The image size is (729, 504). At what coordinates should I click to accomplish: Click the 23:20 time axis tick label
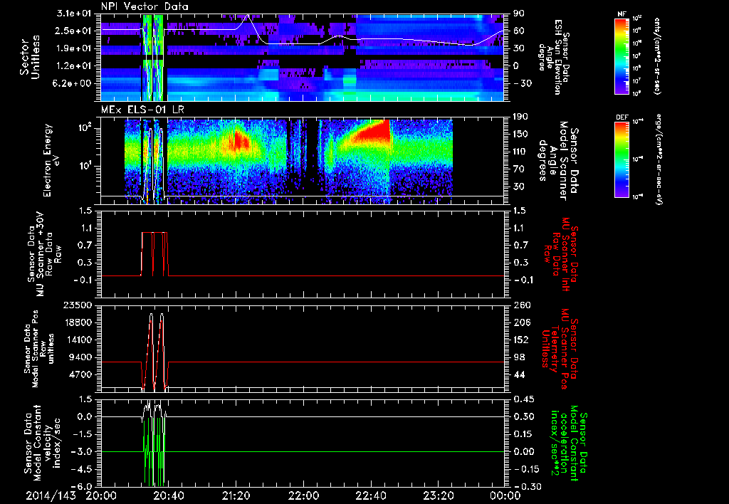pos(439,495)
